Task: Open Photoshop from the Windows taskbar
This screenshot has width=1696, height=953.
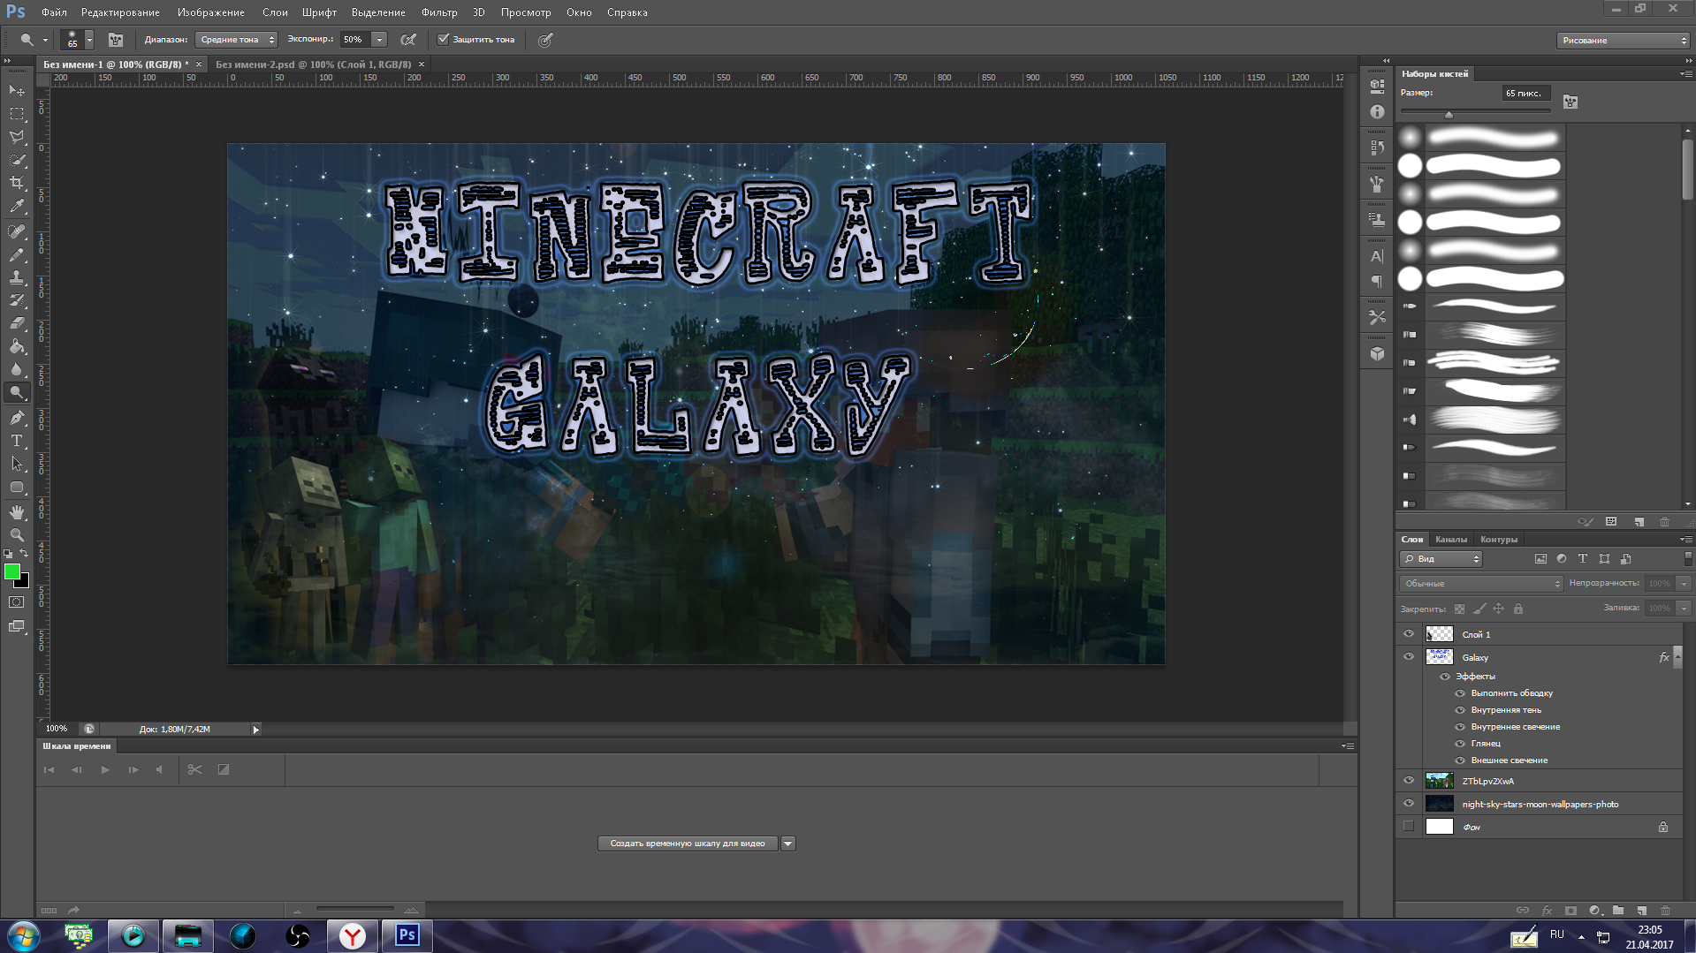Action: pos(407,935)
